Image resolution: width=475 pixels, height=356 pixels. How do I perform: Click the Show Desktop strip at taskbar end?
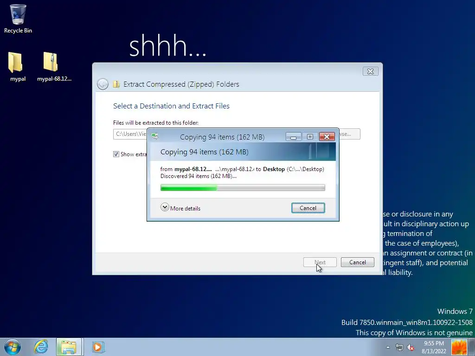[472, 347]
